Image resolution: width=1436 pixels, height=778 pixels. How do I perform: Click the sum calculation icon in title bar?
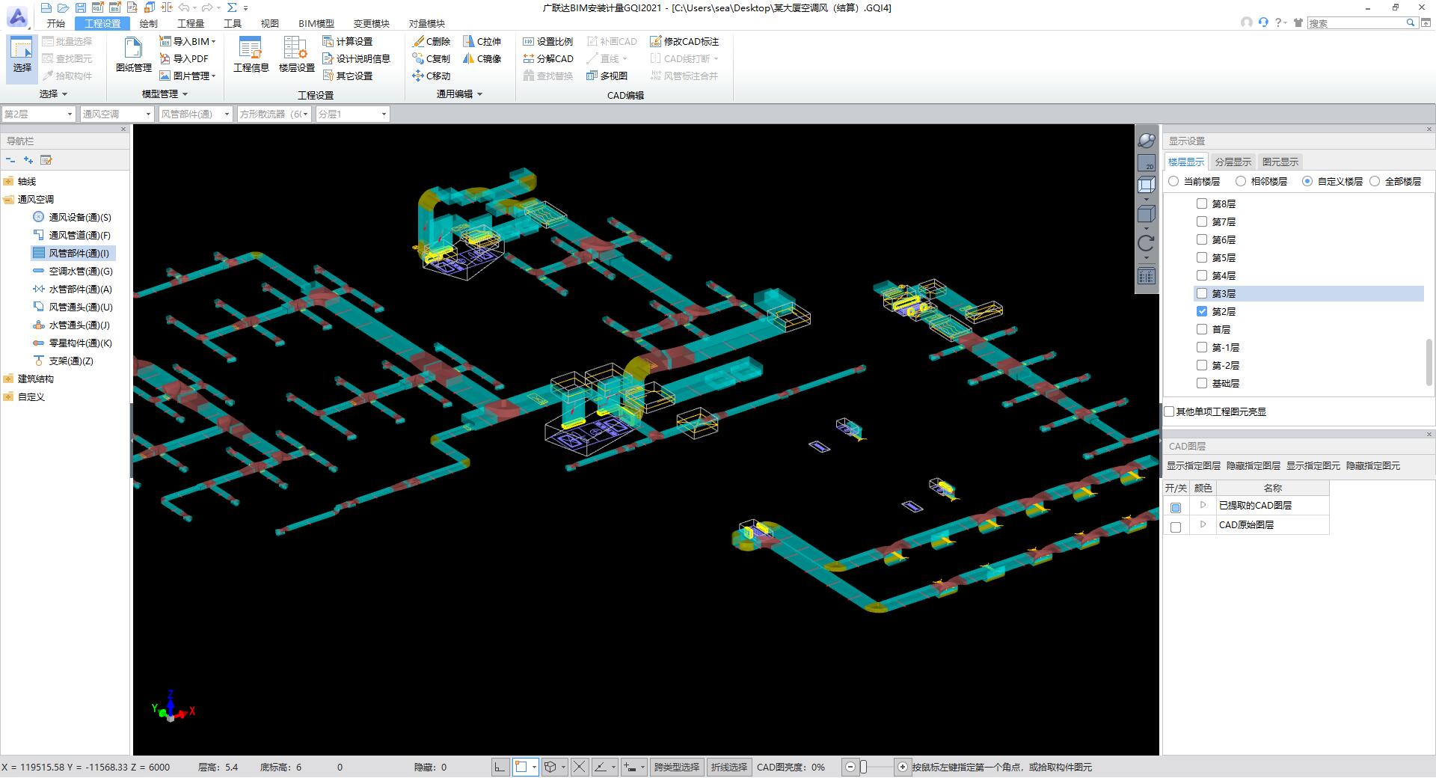(x=232, y=7)
